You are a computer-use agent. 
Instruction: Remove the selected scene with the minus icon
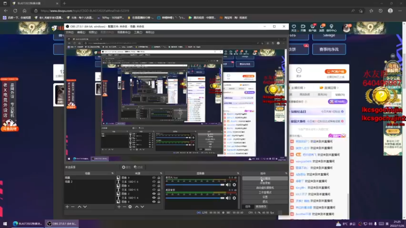(73, 207)
